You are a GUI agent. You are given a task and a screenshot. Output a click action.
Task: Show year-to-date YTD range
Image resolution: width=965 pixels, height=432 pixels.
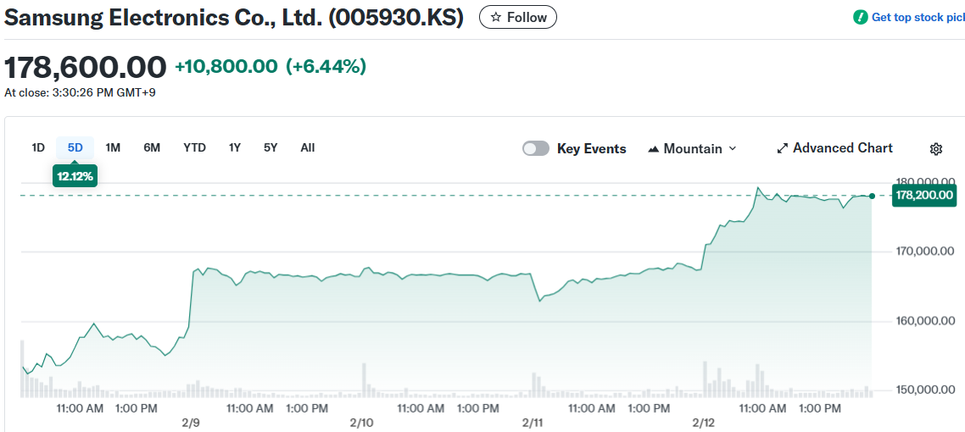[x=194, y=147]
